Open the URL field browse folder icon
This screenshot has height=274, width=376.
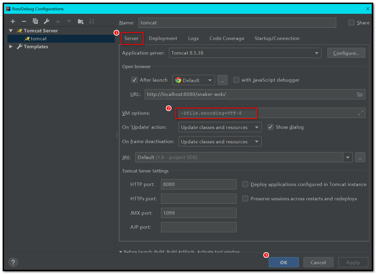(360, 94)
